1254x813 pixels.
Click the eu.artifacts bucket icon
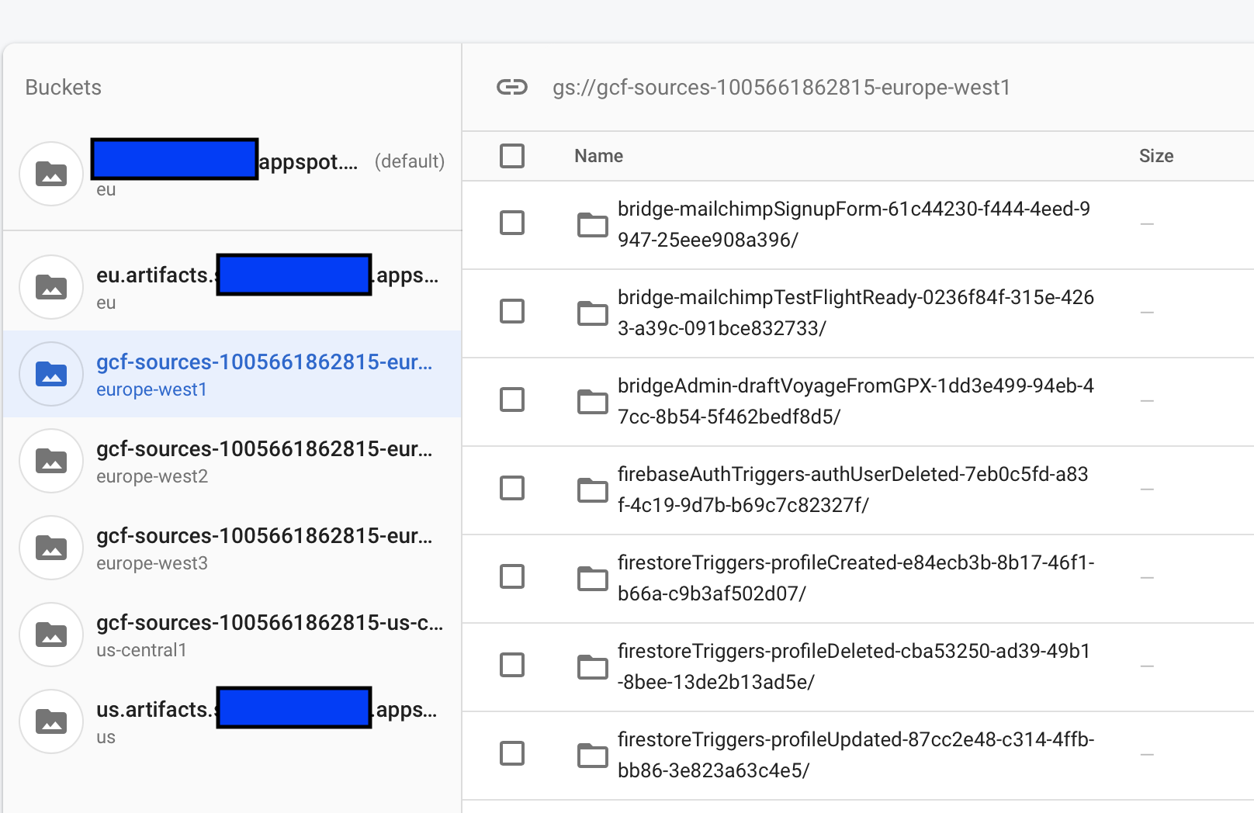[51, 287]
